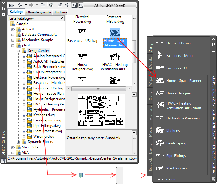Open DesignCenter properties gear icon

4,15
